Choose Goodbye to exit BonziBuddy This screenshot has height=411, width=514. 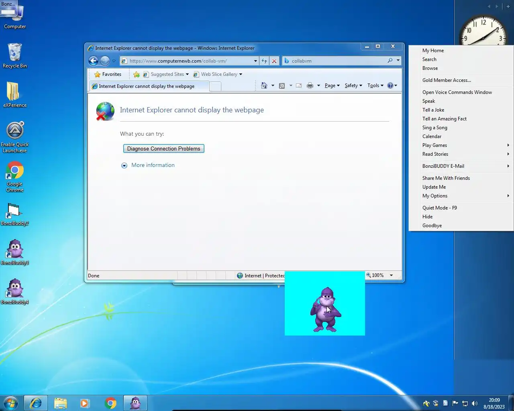[461, 226]
